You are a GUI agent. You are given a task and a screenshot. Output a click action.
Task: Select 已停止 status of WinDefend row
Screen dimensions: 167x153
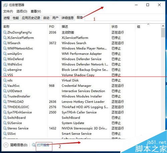116,59
